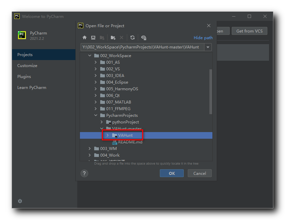Create a new folder via toolbar icon

pyautogui.click(x=113, y=38)
